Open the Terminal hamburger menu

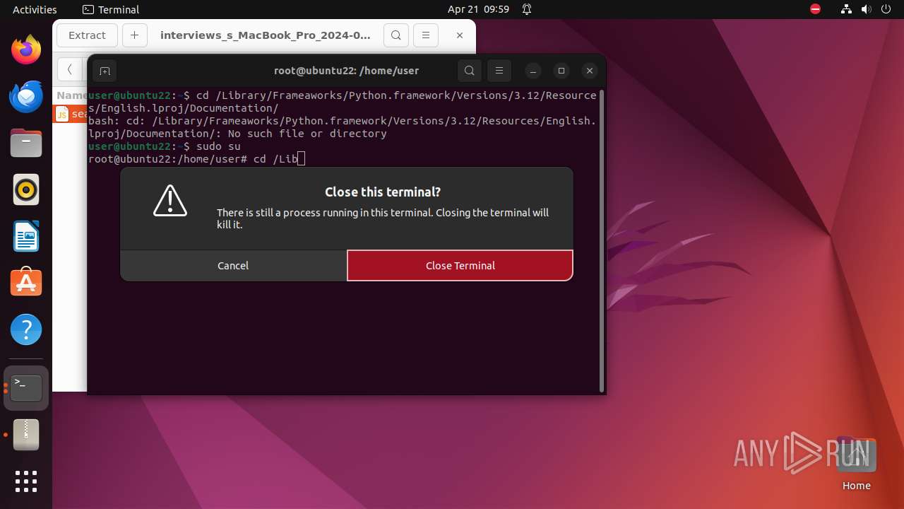coord(499,71)
